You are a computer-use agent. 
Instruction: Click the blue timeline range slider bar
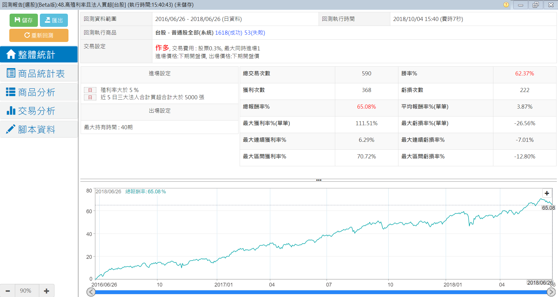pos(320,292)
